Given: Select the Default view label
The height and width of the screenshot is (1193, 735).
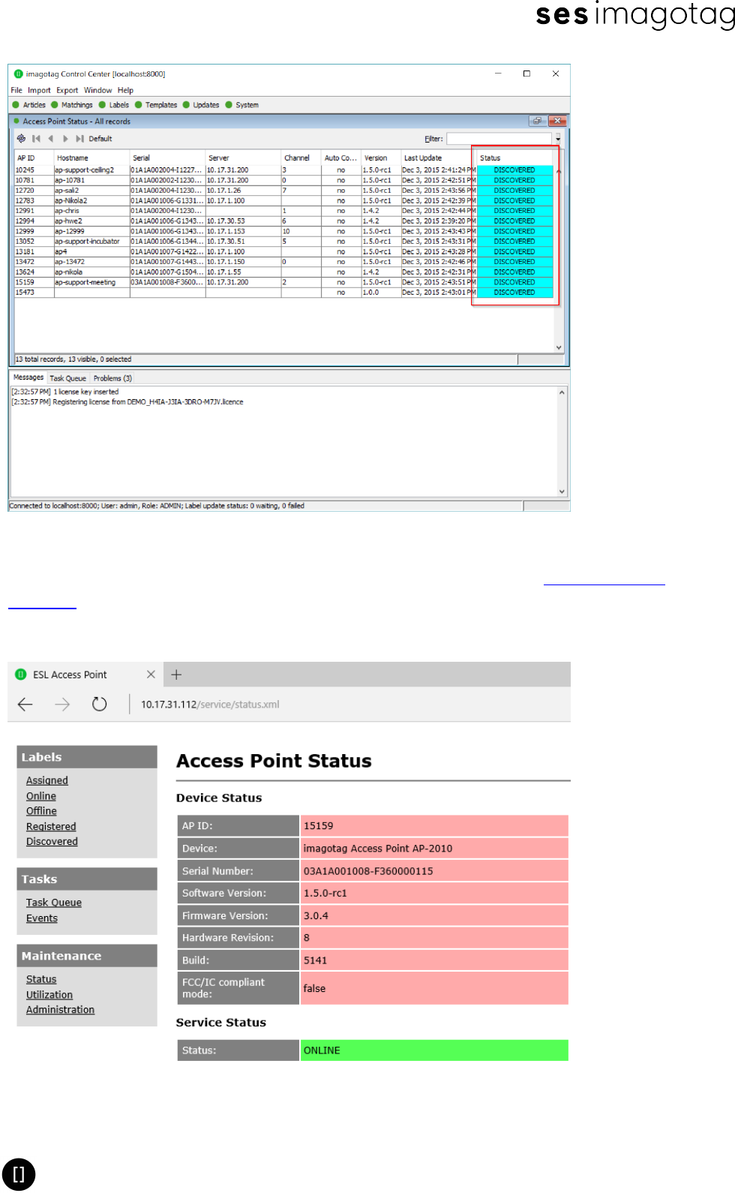Looking at the screenshot, I should click(x=100, y=139).
